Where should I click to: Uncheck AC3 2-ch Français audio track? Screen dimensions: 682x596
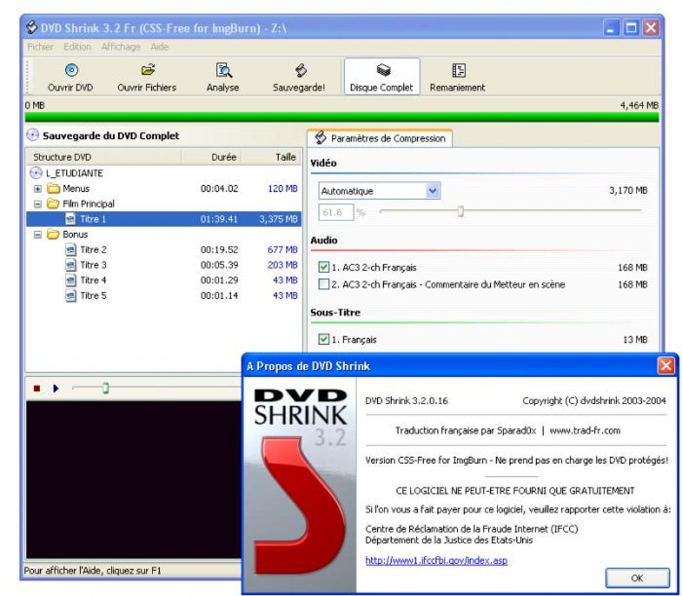point(324,267)
